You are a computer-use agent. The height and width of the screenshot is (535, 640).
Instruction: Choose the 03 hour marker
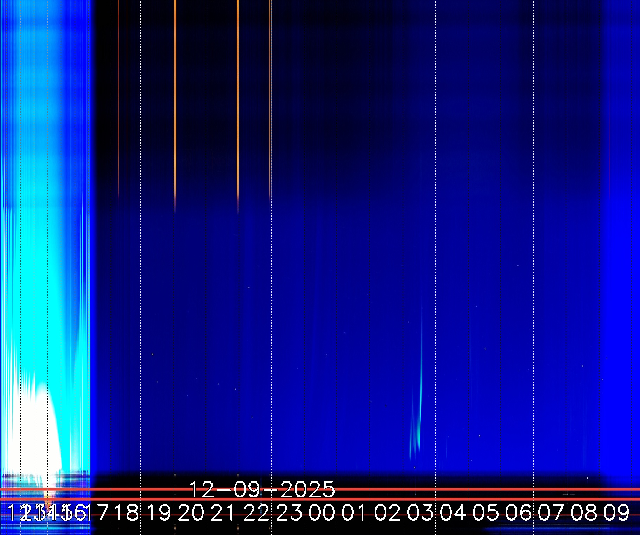420,512
